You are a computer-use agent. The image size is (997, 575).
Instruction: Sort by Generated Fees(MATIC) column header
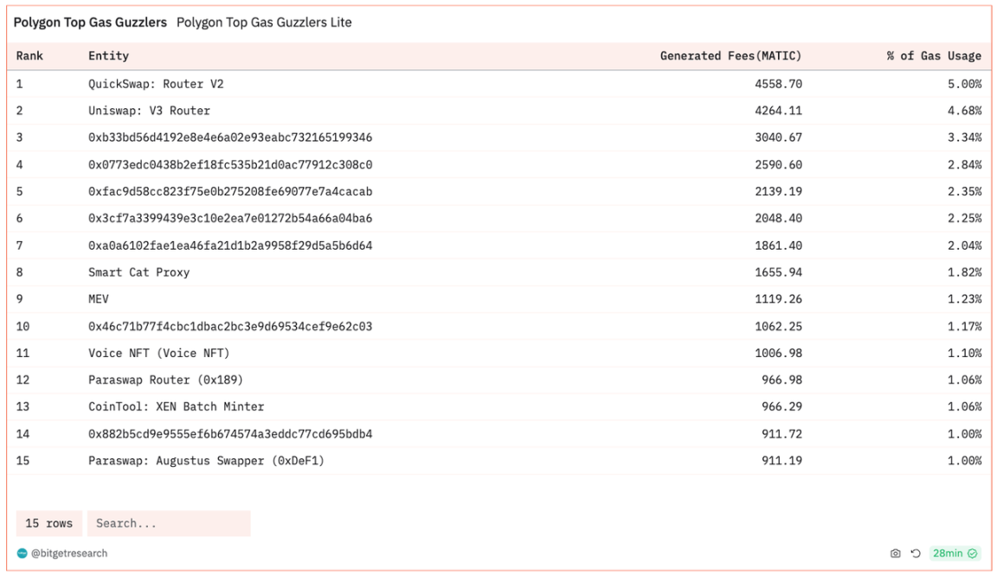[730, 56]
